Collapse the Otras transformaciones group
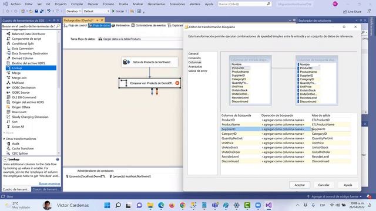This screenshot has width=376, height=211. 4,139
